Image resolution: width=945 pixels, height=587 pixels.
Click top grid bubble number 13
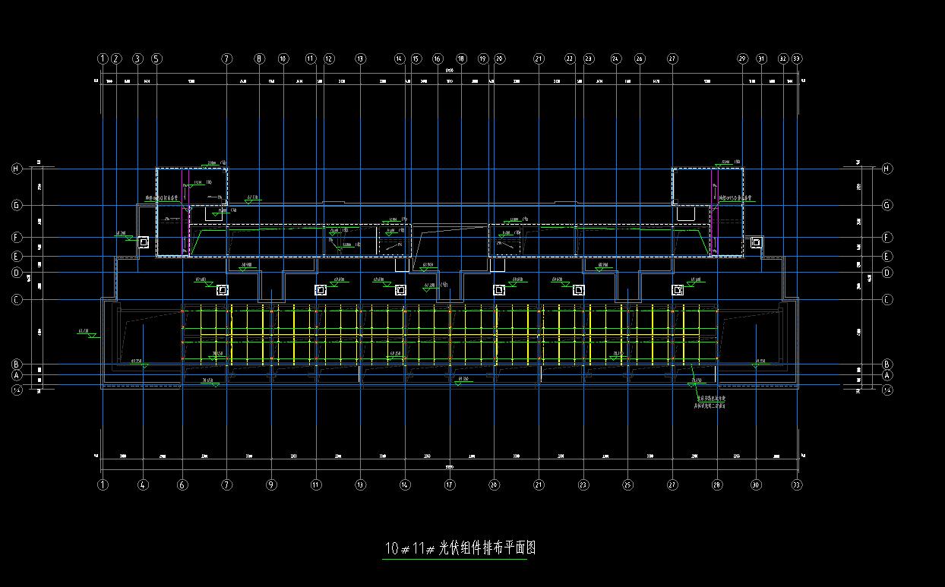[x=360, y=58]
